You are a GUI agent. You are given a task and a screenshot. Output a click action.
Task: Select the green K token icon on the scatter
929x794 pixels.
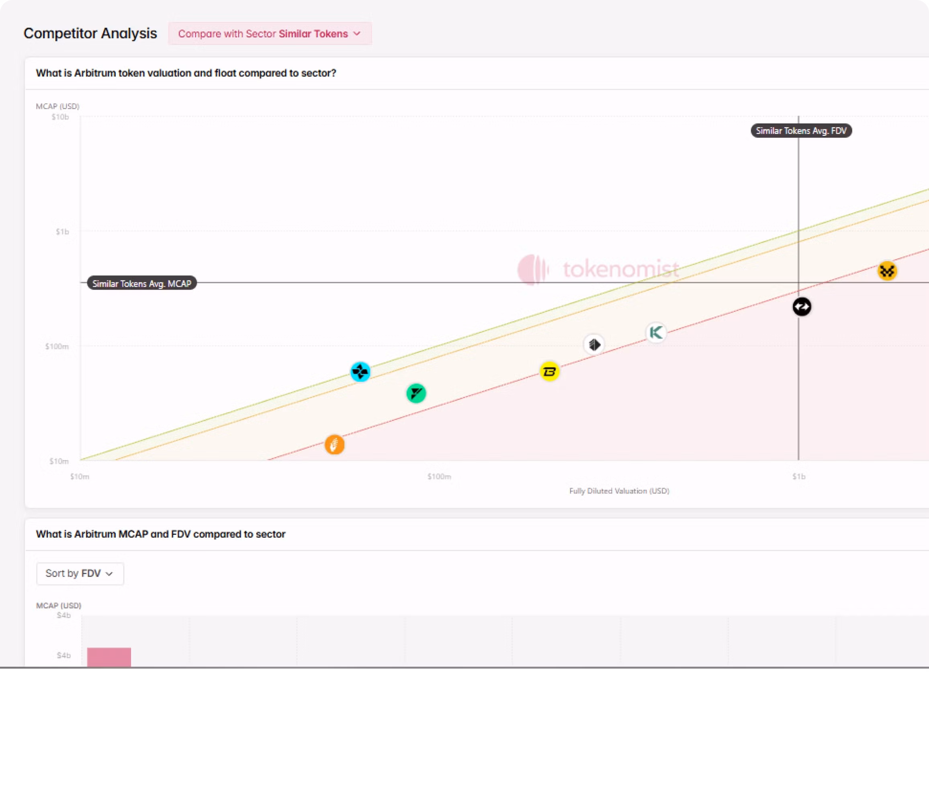[656, 333]
